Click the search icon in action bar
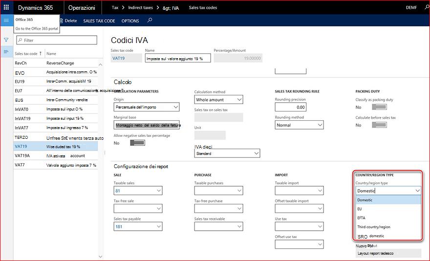This screenshot has height=261, width=430. coord(150,21)
